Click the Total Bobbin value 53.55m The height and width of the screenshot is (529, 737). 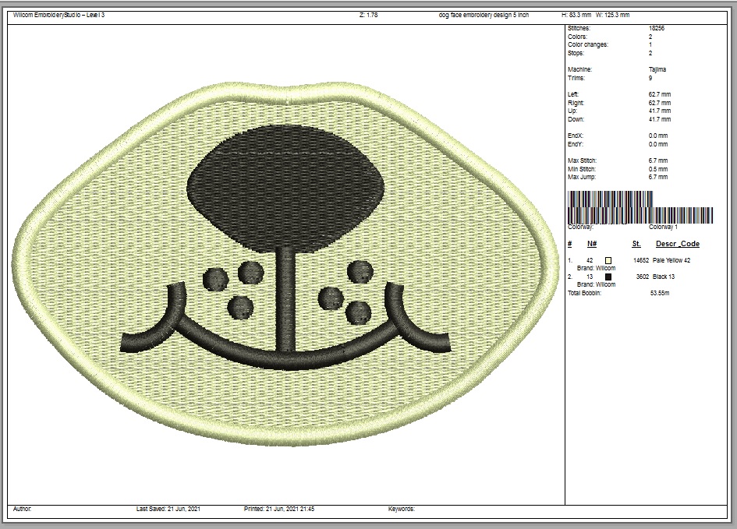(661, 293)
